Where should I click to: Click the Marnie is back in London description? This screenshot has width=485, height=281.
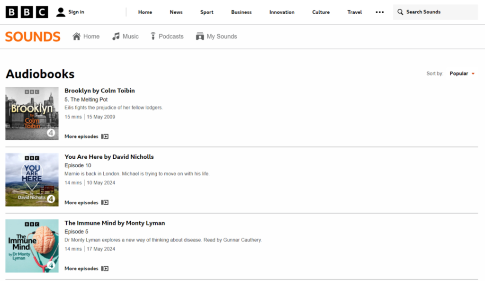pos(137,174)
